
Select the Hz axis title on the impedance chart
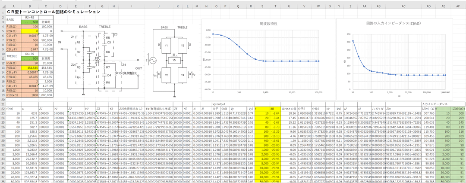pos(399,97)
